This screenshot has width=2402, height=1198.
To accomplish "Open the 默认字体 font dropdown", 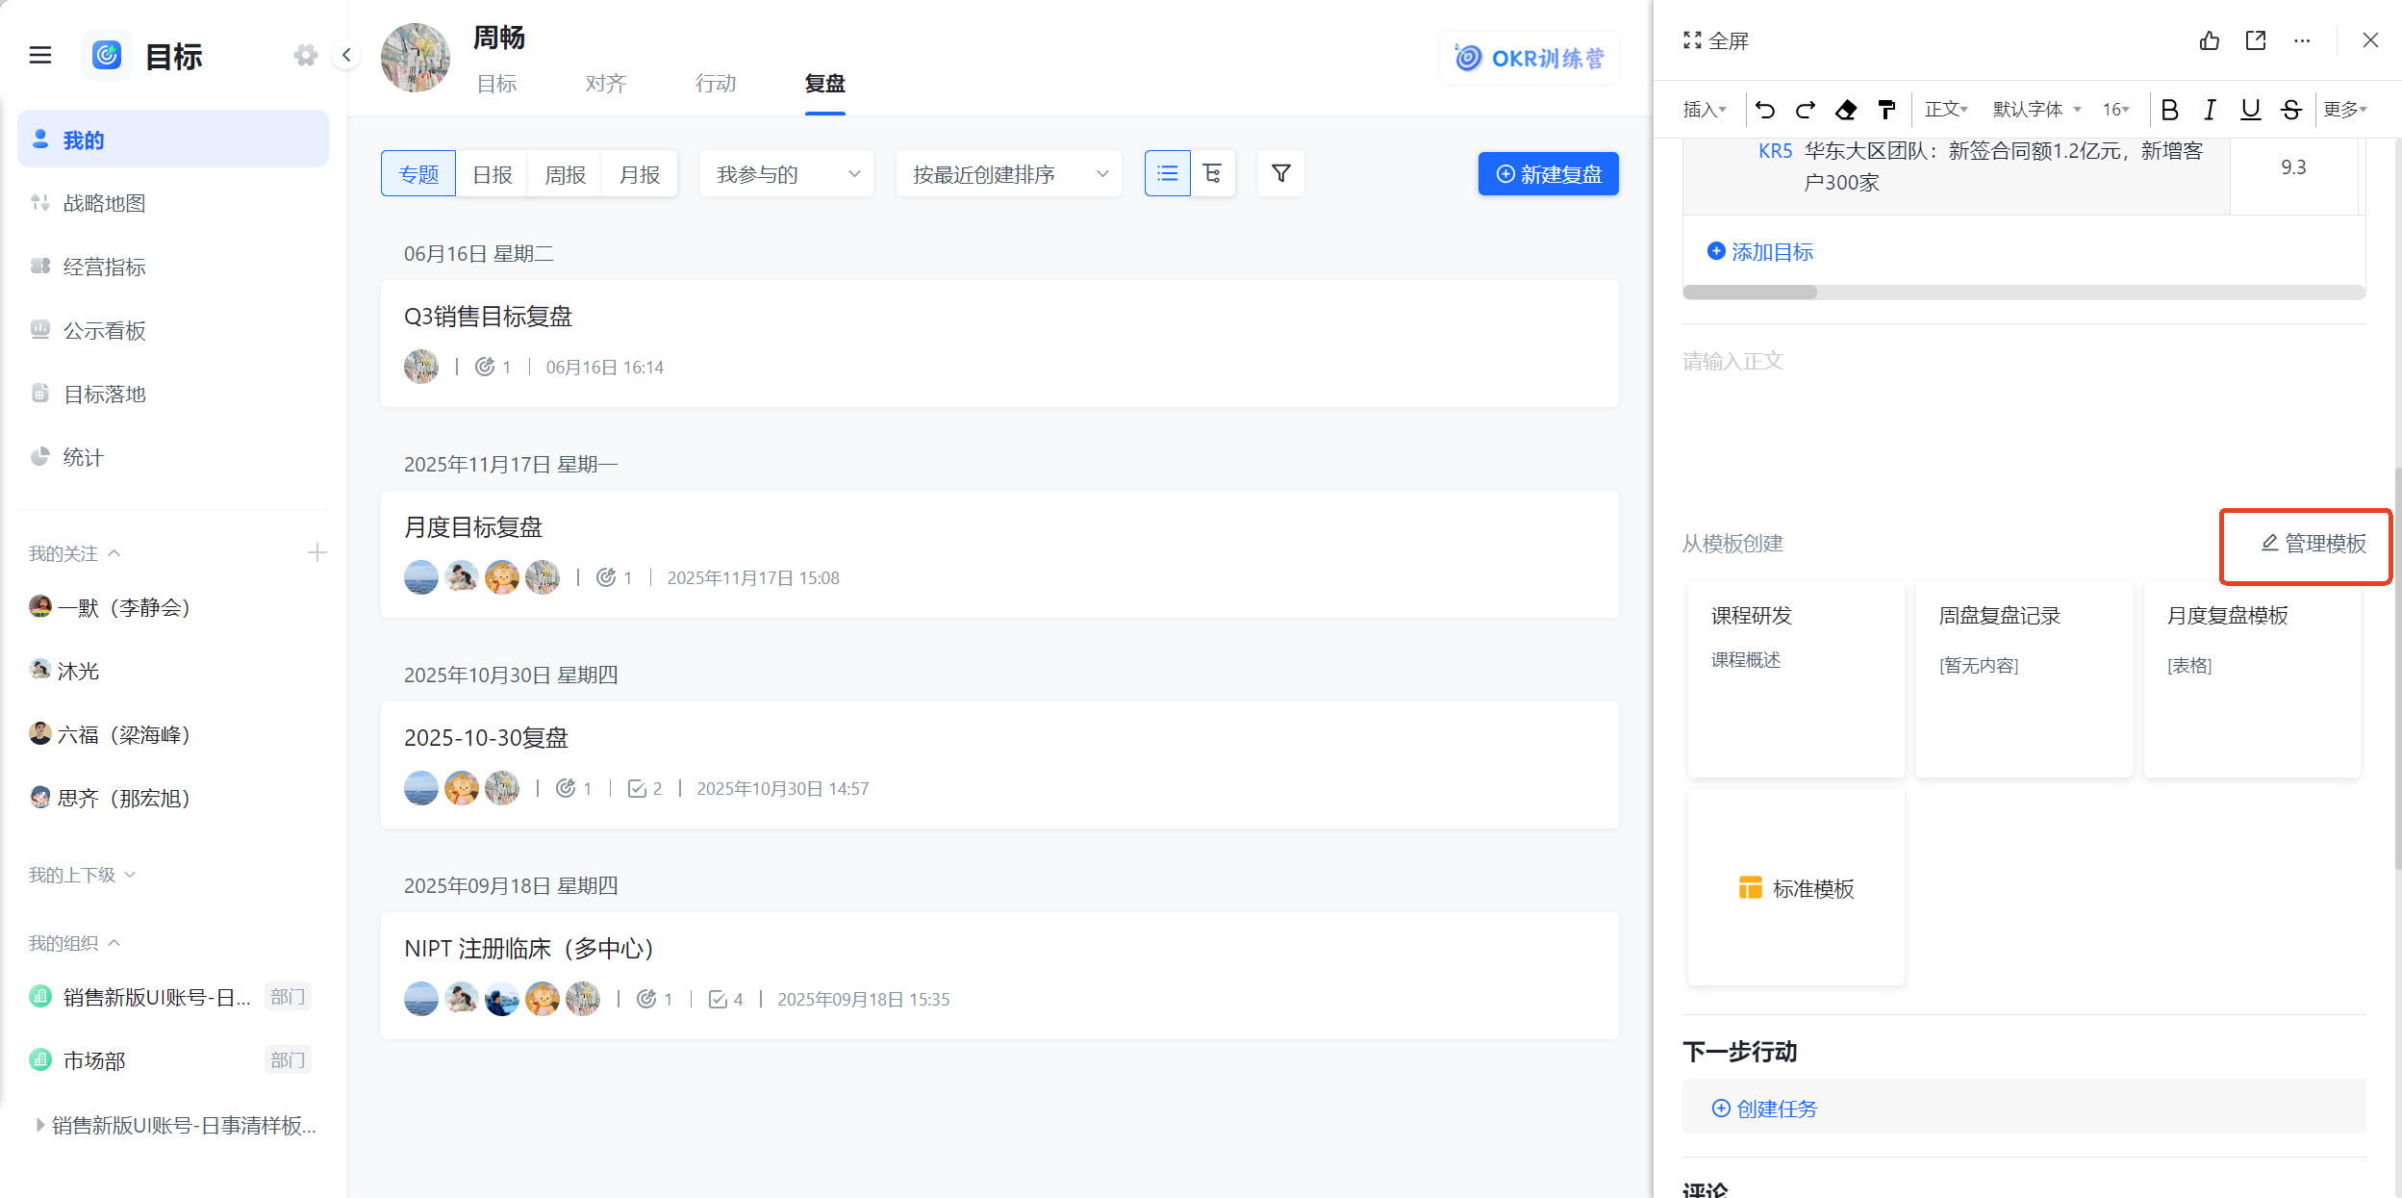I will click(2035, 110).
